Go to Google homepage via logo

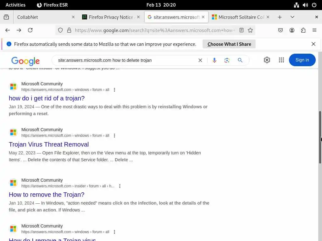(x=25, y=61)
